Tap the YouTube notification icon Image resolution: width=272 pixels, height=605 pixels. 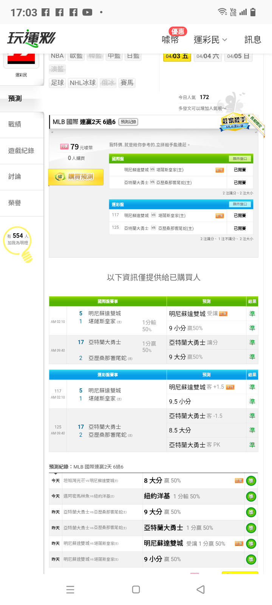pos(87,12)
